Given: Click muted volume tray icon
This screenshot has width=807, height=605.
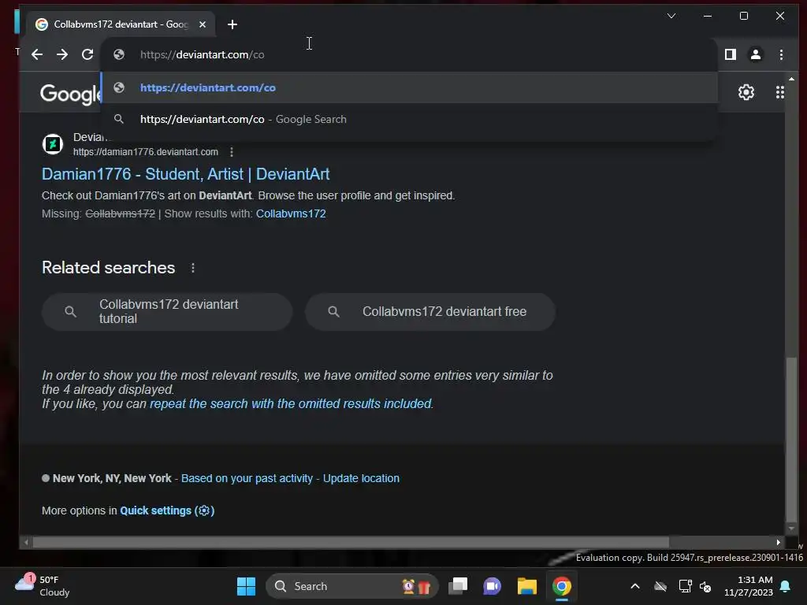Looking at the screenshot, I should tap(705, 586).
